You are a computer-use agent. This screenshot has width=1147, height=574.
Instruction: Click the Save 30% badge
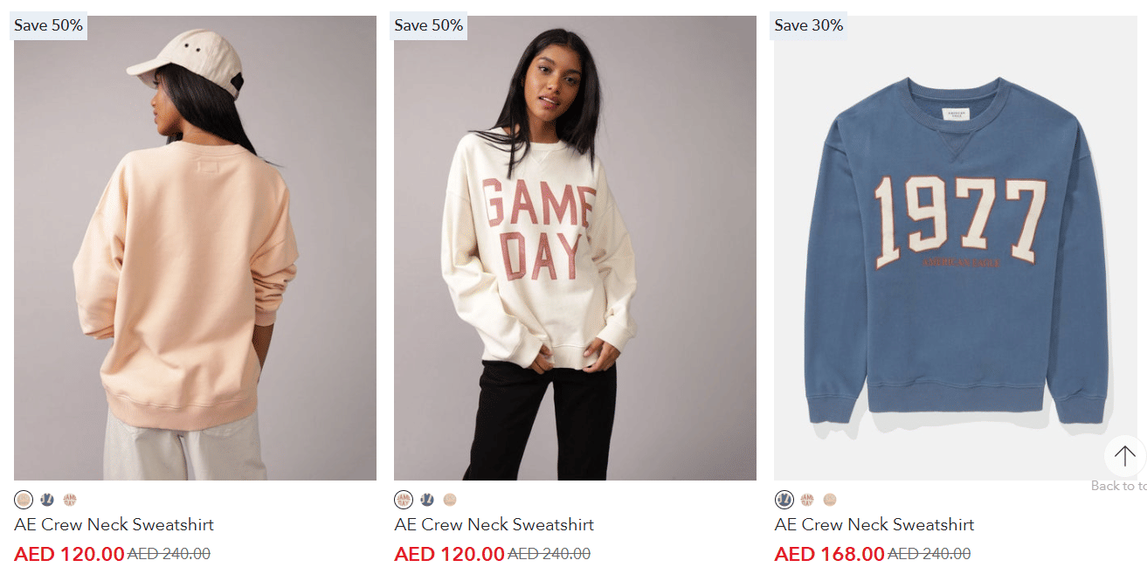click(809, 25)
